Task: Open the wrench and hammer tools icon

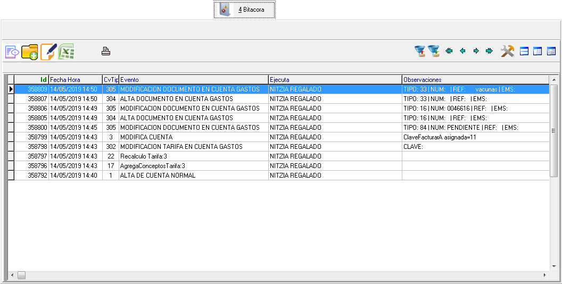Action: (x=507, y=51)
